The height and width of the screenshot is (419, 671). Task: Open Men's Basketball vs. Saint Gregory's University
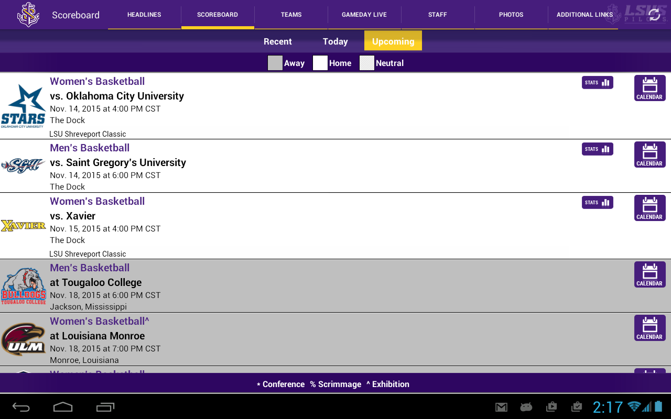335,166
